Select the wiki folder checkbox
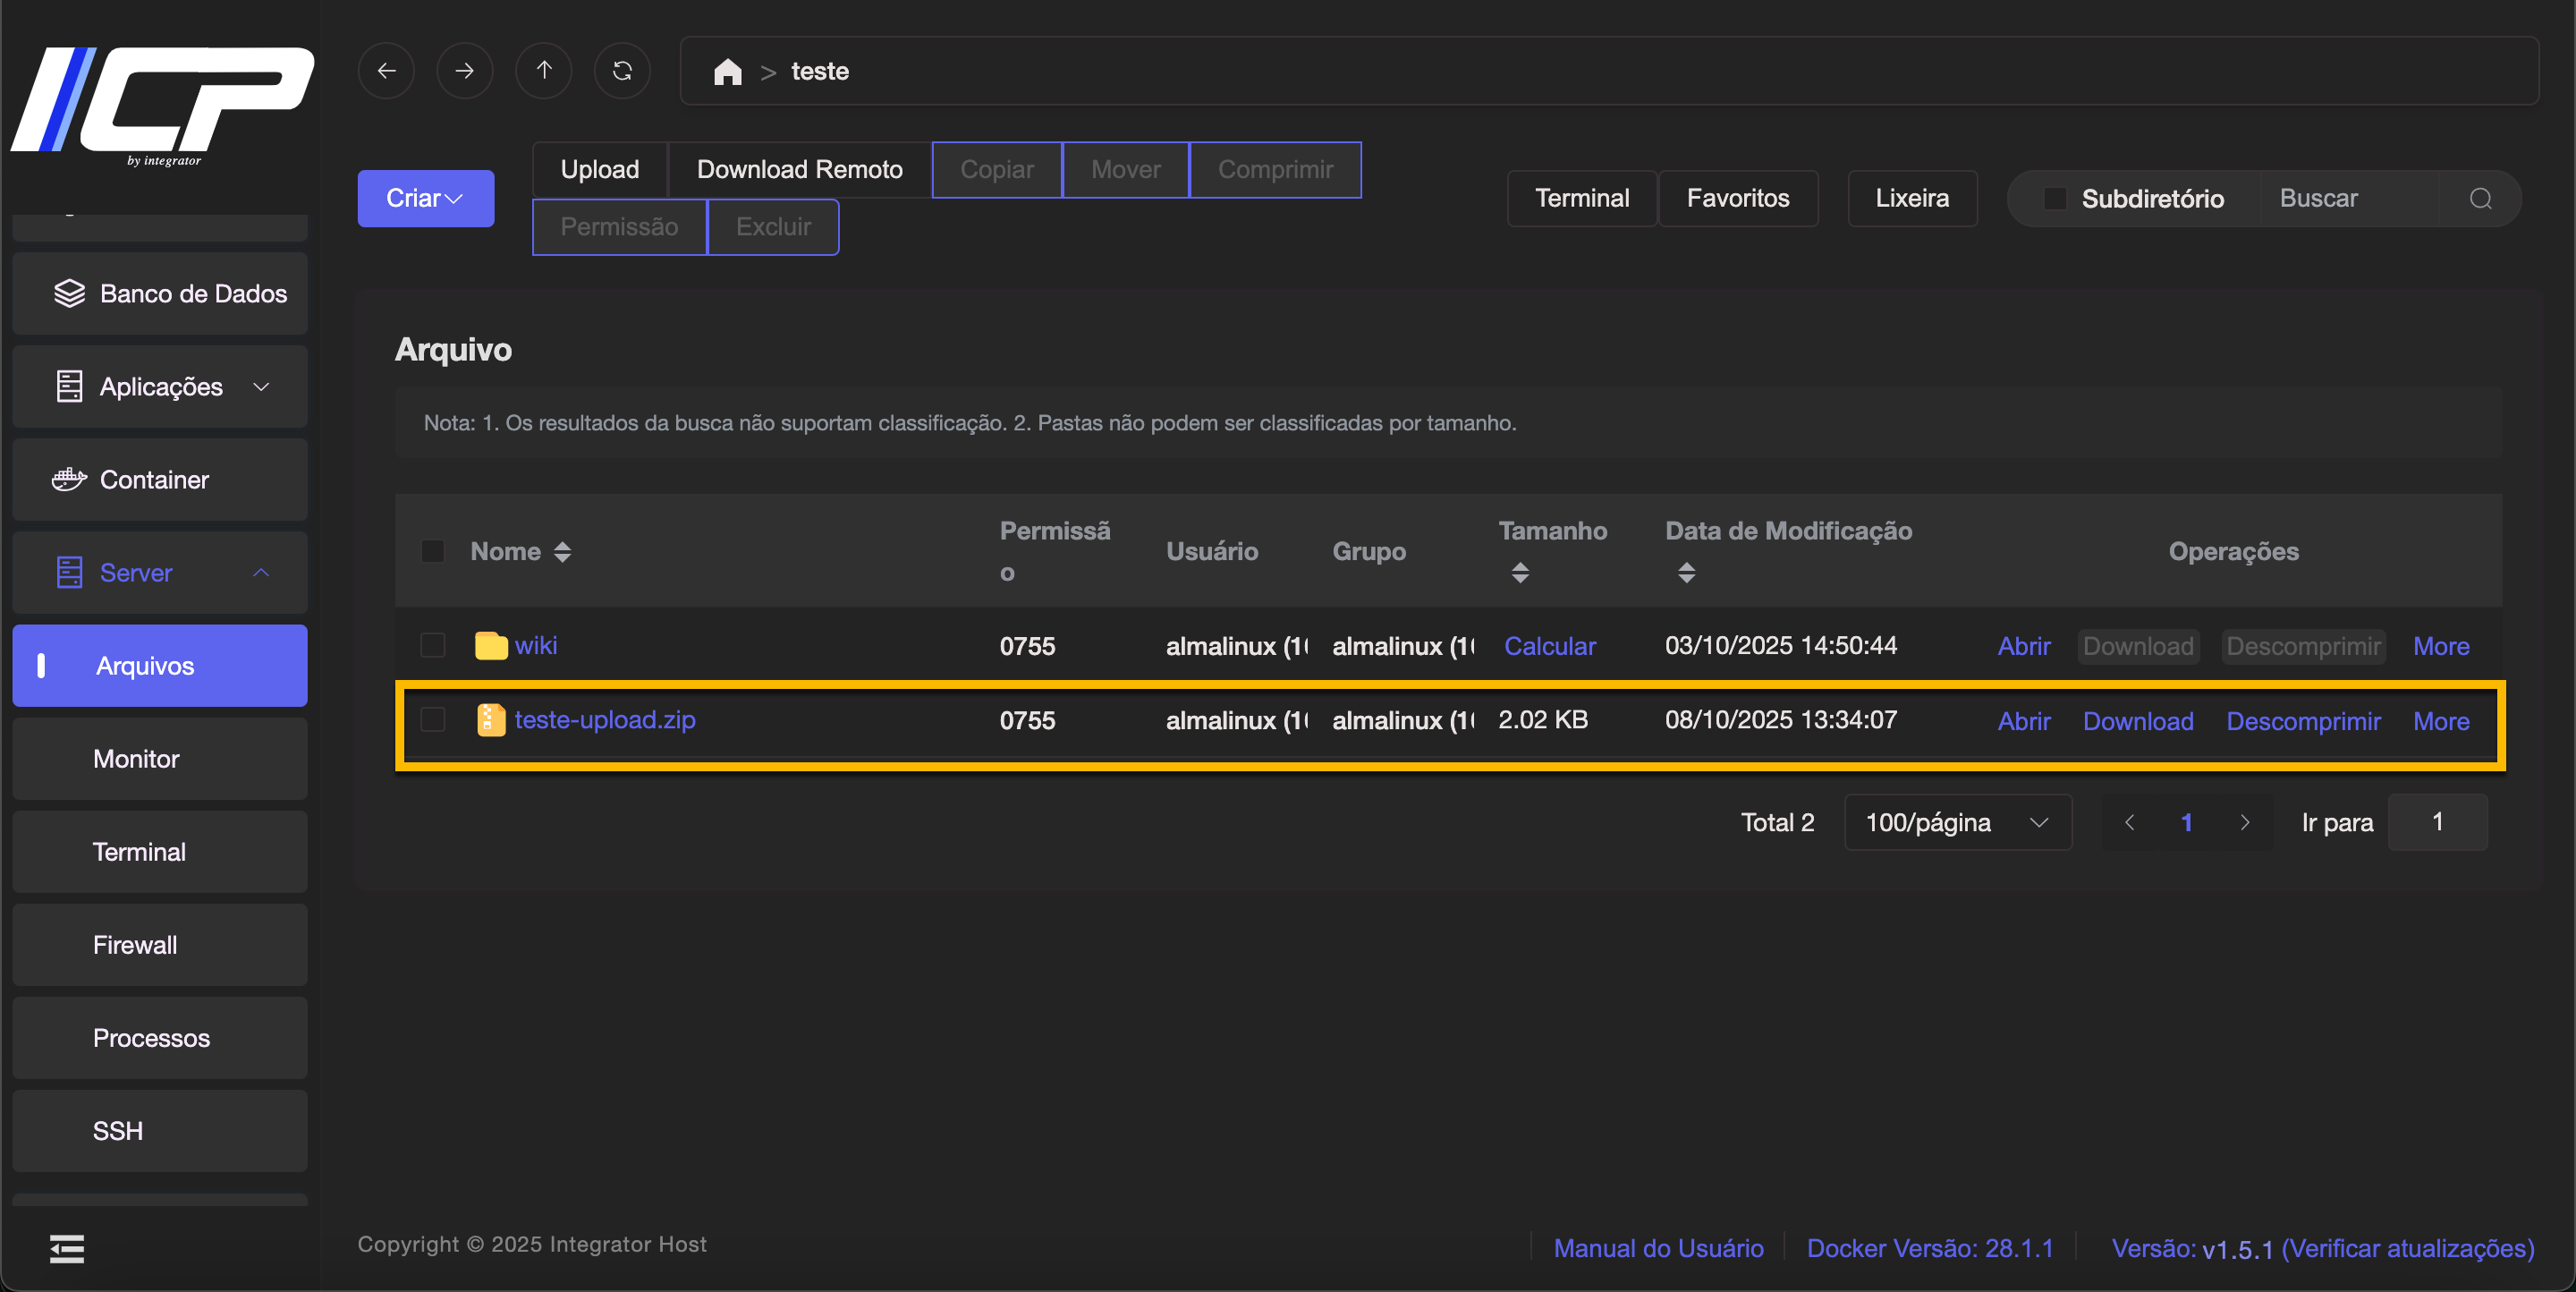The image size is (2576, 1292). [433, 646]
